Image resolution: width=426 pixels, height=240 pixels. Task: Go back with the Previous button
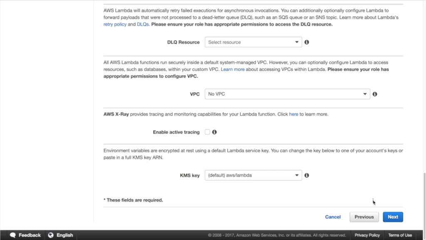point(364,217)
